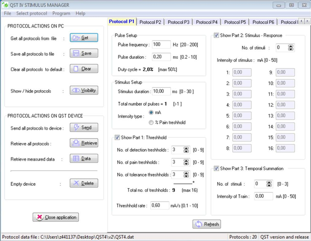Adjust the No. of detection thresholds spinner
The image size is (311, 241).
(x=186, y=150)
